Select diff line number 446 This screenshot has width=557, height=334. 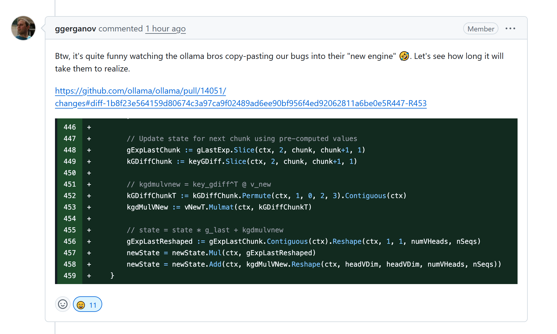(x=70, y=127)
